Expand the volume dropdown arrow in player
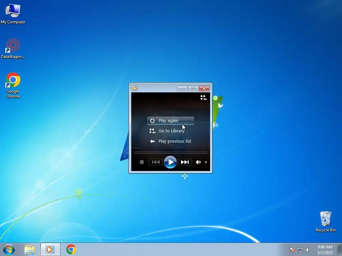Screen dimensions: 342x256 point(206,162)
